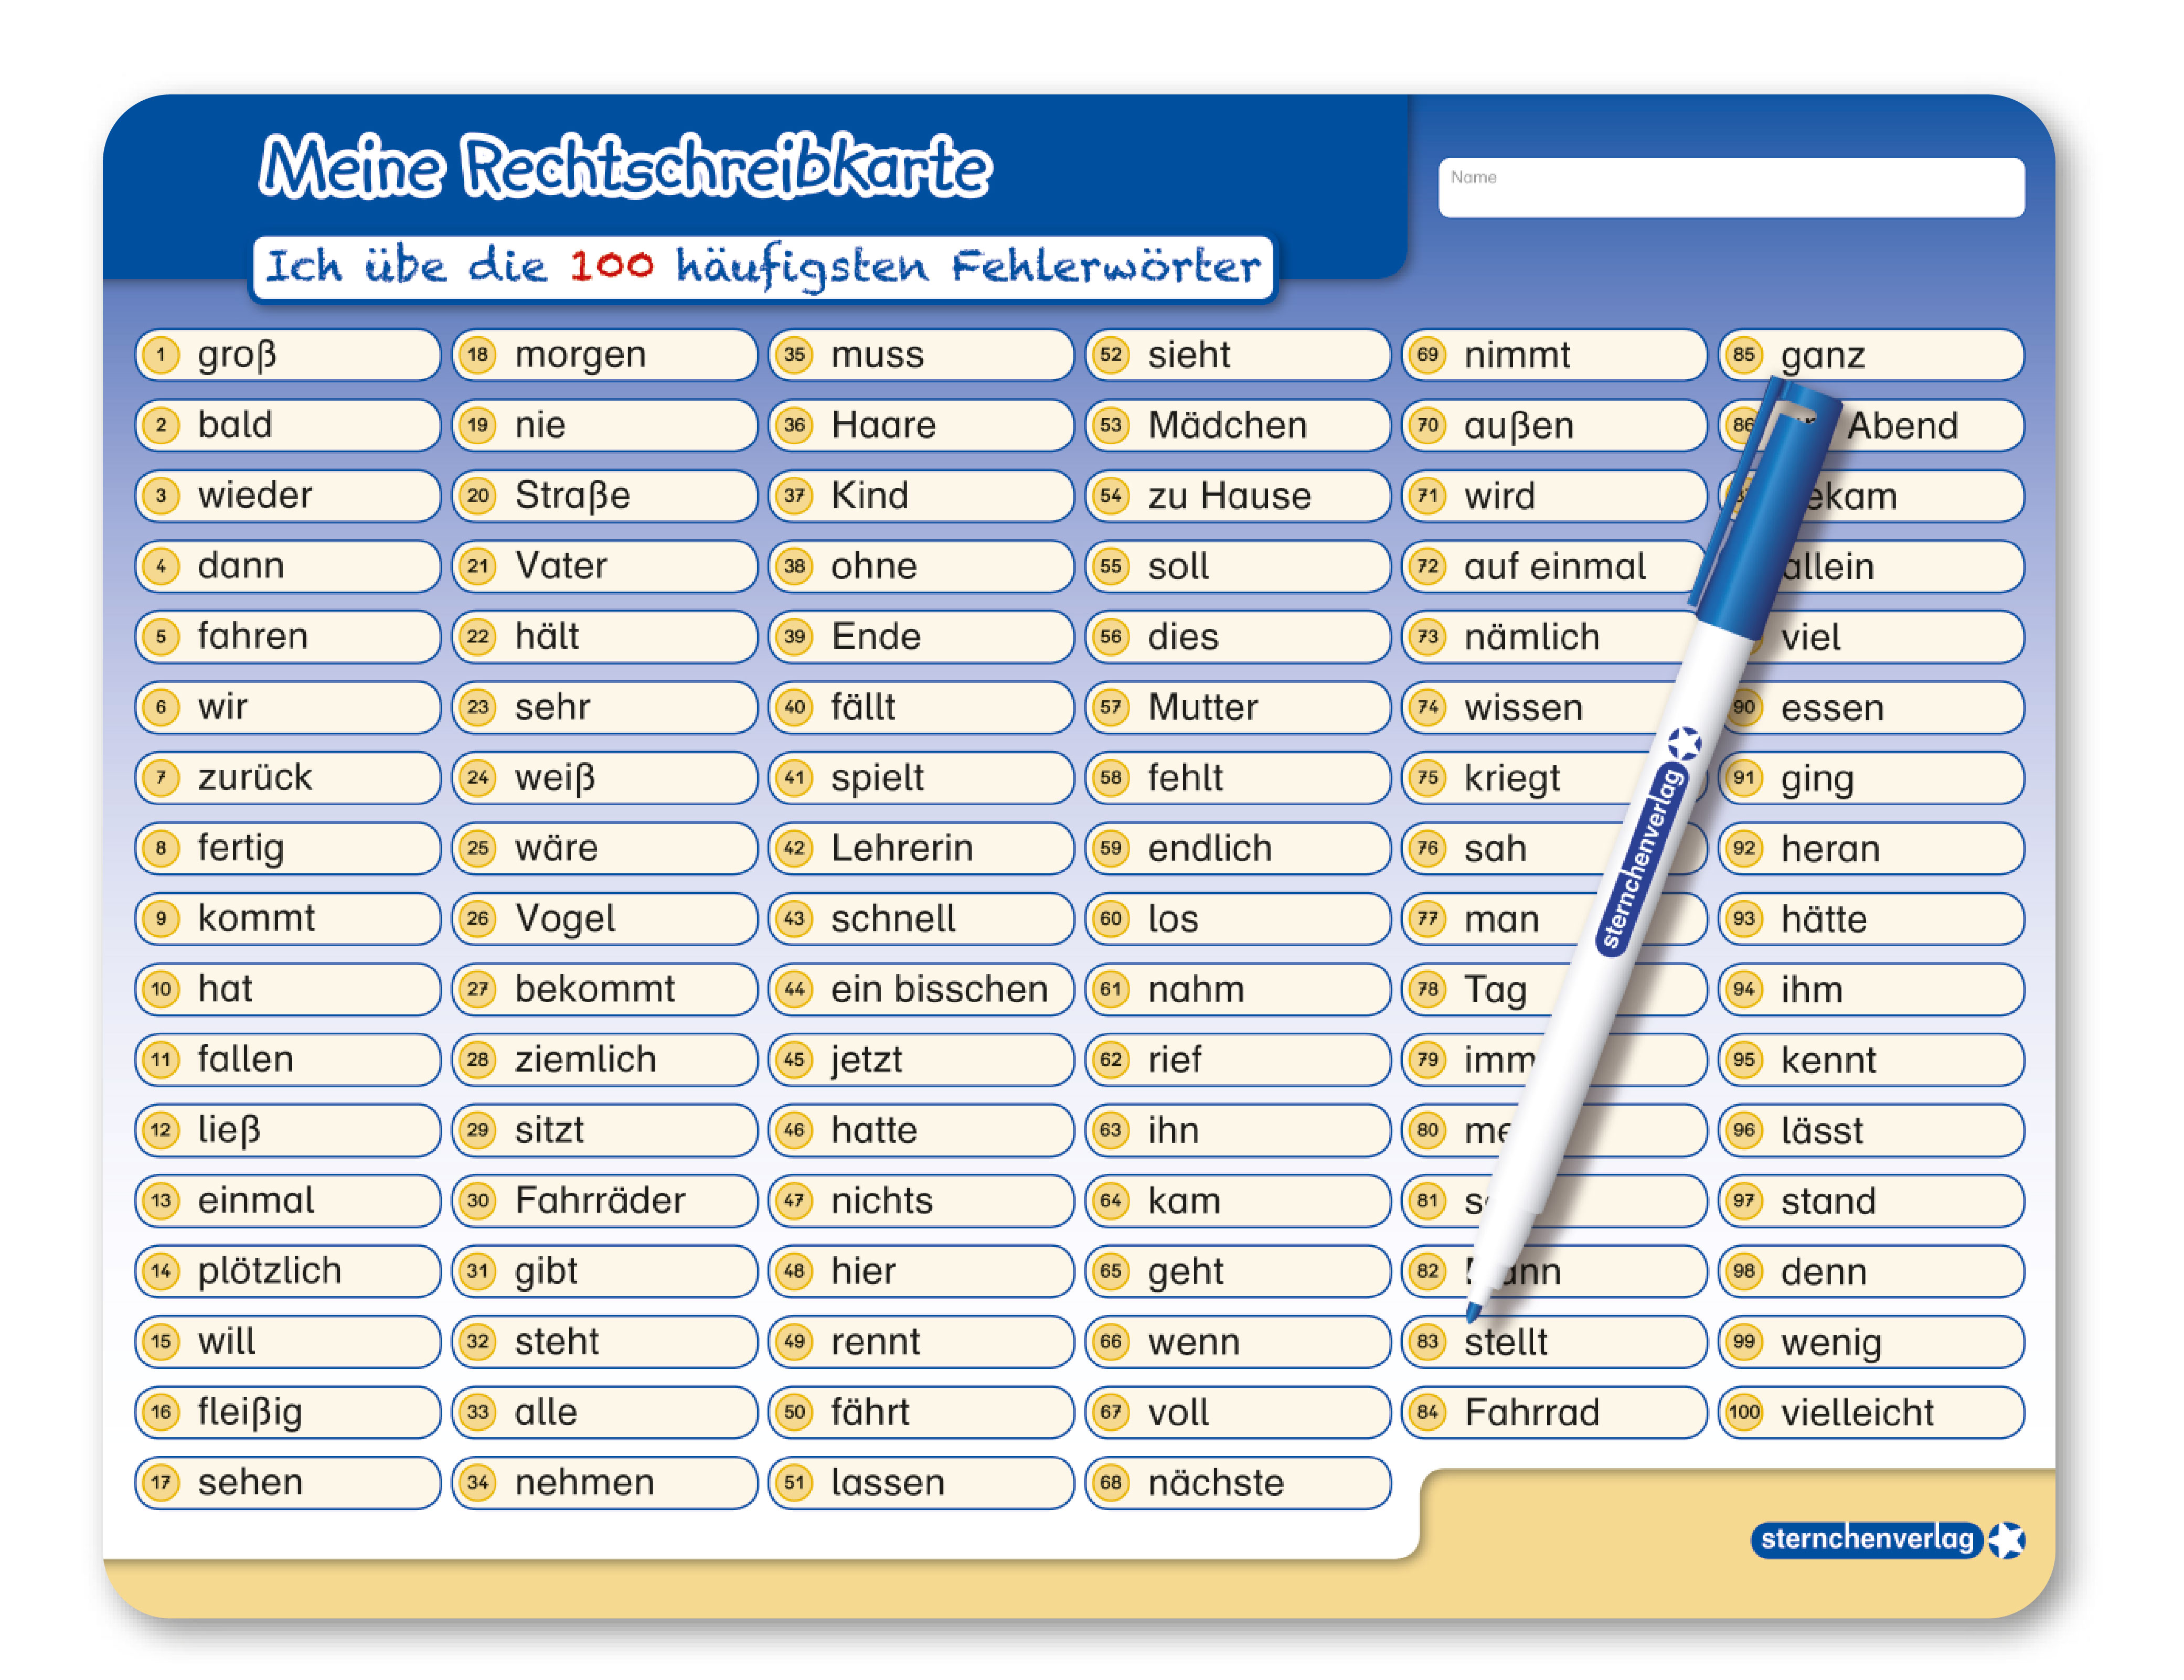Click the red 100 in the subtitle
The width and height of the screenshot is (2184, 1680).
pyautogui.click(x=611, y=266)
